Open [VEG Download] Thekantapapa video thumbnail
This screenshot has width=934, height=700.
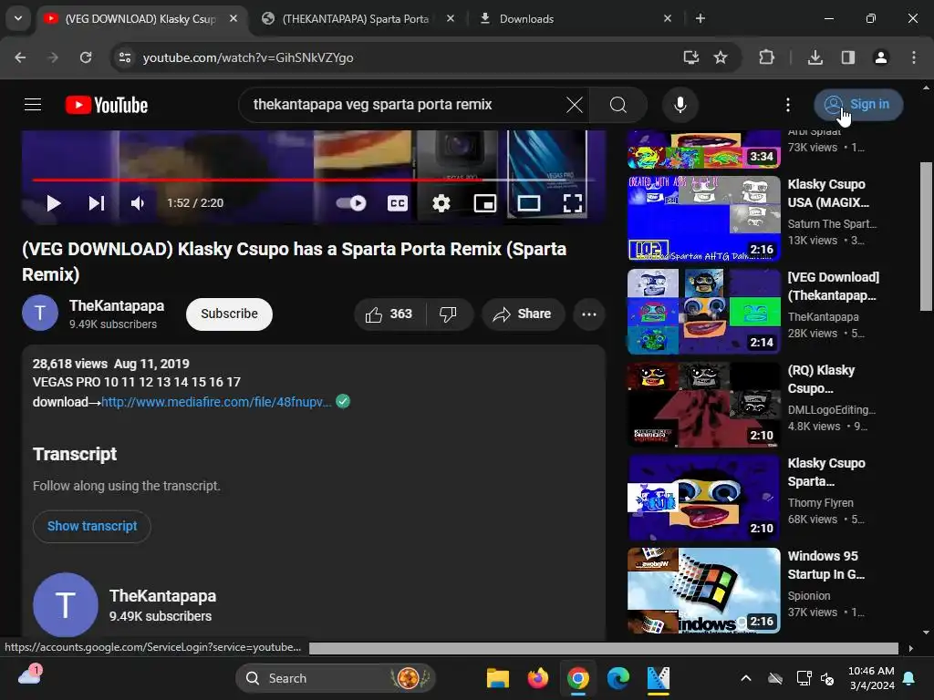click(x=704, y=312)
